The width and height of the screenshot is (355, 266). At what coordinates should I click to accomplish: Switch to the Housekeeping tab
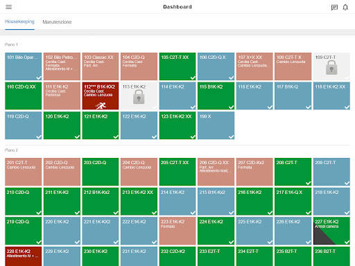pyautogui.click(x=19, y=21)
